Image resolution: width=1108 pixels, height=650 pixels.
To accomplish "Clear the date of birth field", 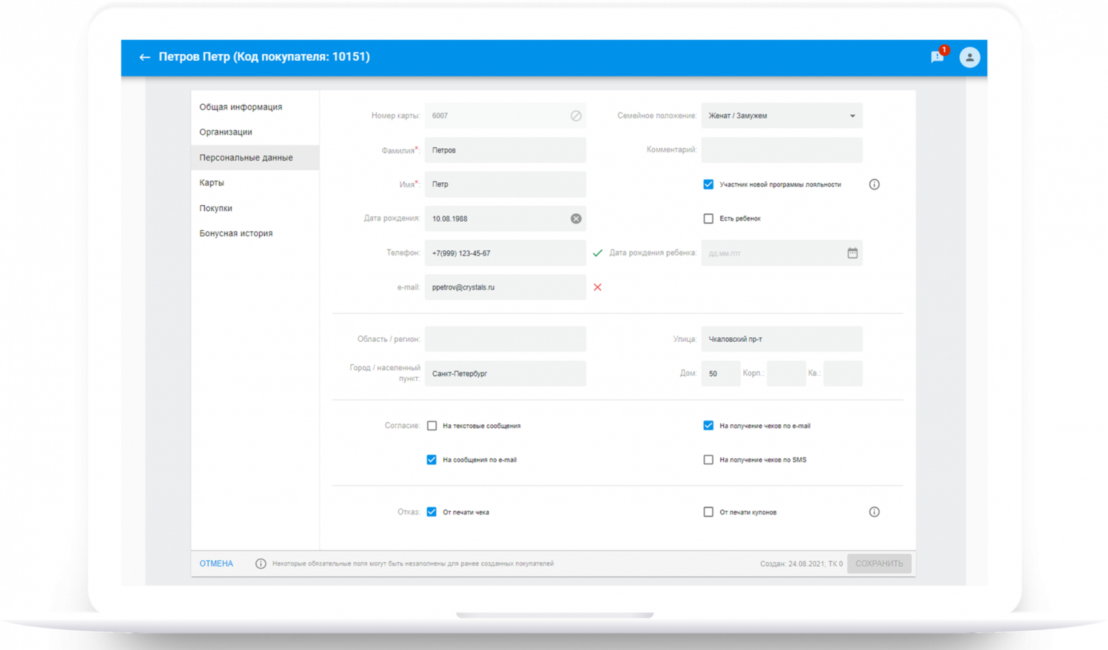I will click(x=576, y=218).
